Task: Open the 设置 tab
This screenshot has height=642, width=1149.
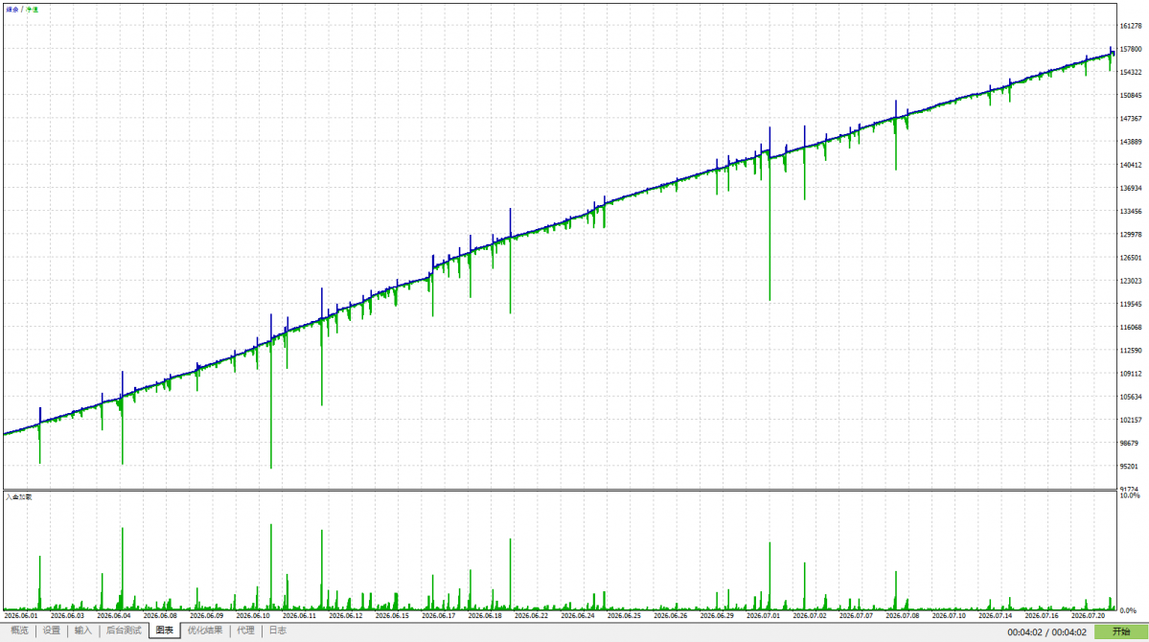Action: pyautogui.click(x=52, y=631)
